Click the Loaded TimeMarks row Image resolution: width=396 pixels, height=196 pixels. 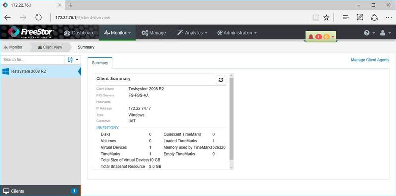pyautogui.click(x=189, y=141)
